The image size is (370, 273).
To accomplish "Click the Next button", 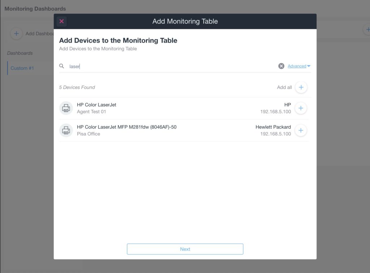I will click(185, 249).
